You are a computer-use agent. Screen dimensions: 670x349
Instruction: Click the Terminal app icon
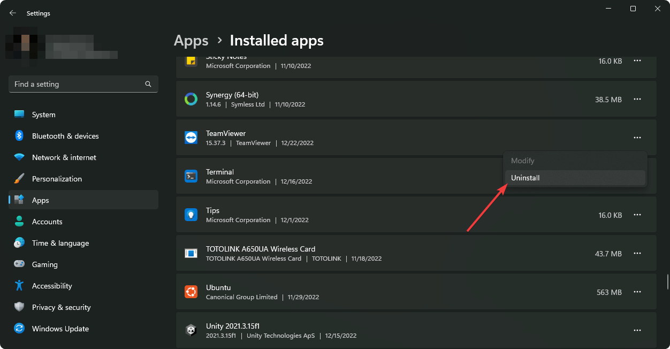click(x=191, y=176)
